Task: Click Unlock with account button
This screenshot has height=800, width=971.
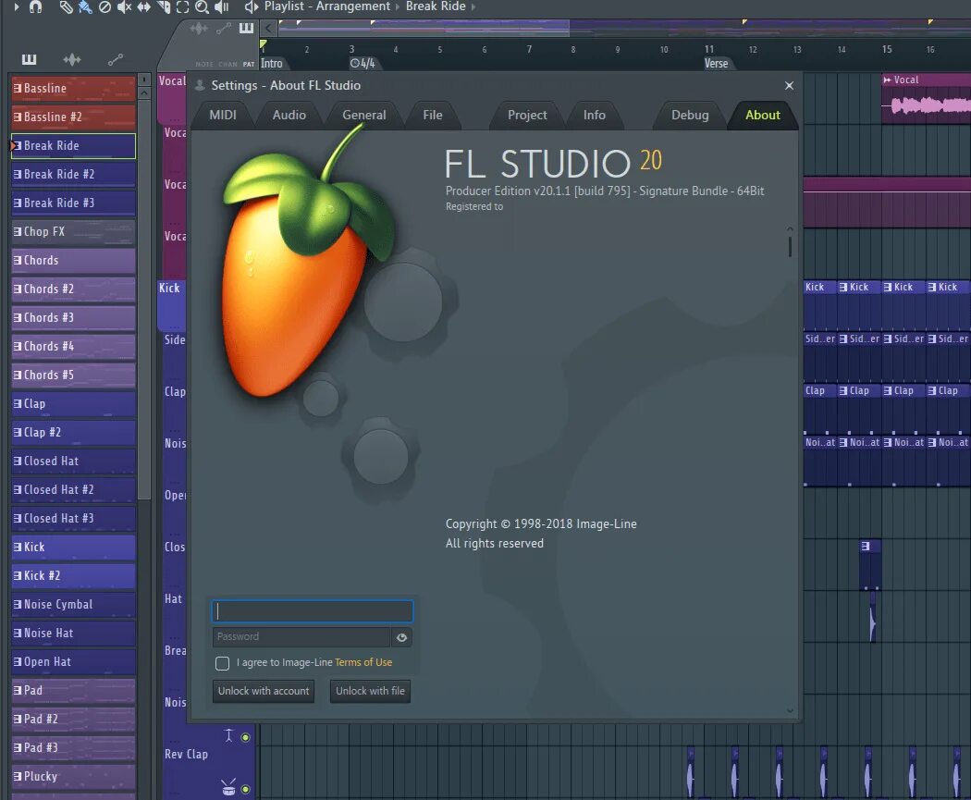Action: (264, 691)
